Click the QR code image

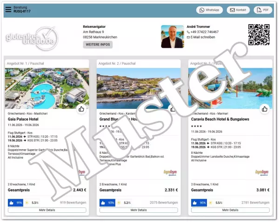click(x=259, y=35)
